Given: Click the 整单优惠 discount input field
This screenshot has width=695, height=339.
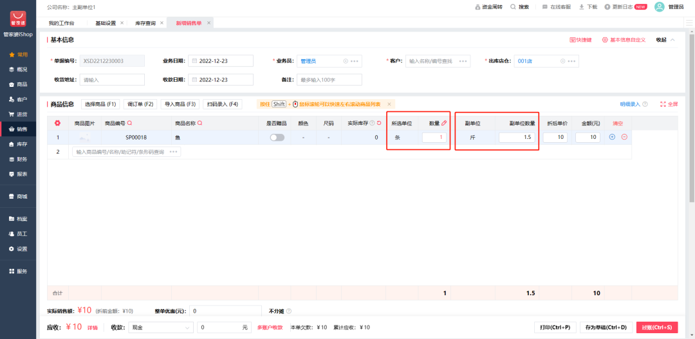Looking at the screenshot, I should (226, 311).
